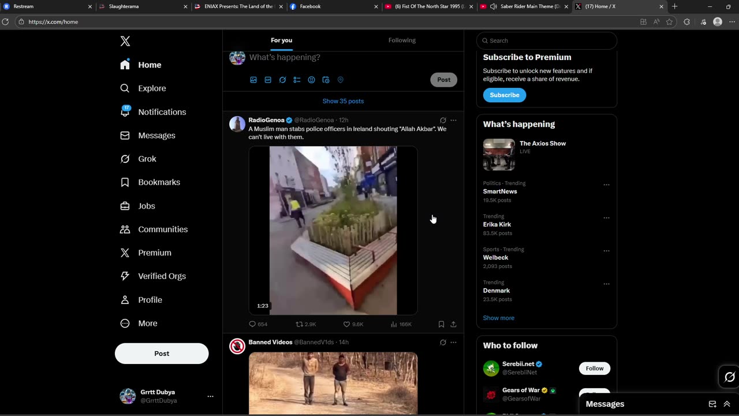Like the RadioGenoa post
Screen dimensions: 739x416
(353, 324)
